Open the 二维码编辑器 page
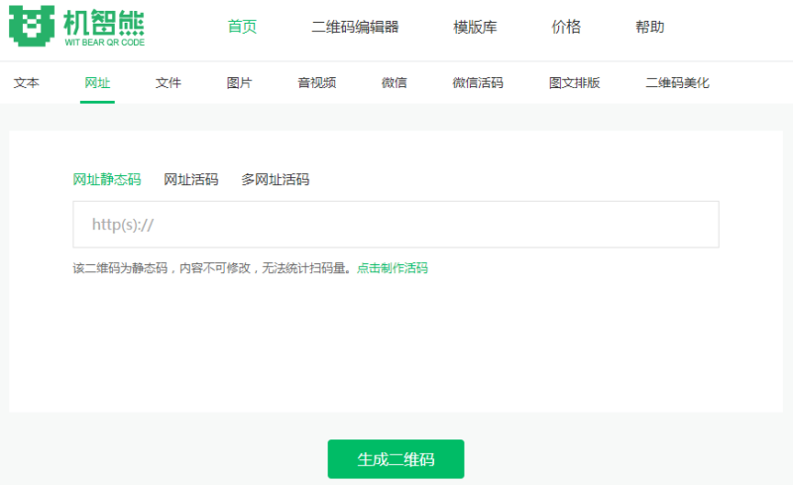The height and width of the screenshot is (485, 793). (x=355, y=27)
